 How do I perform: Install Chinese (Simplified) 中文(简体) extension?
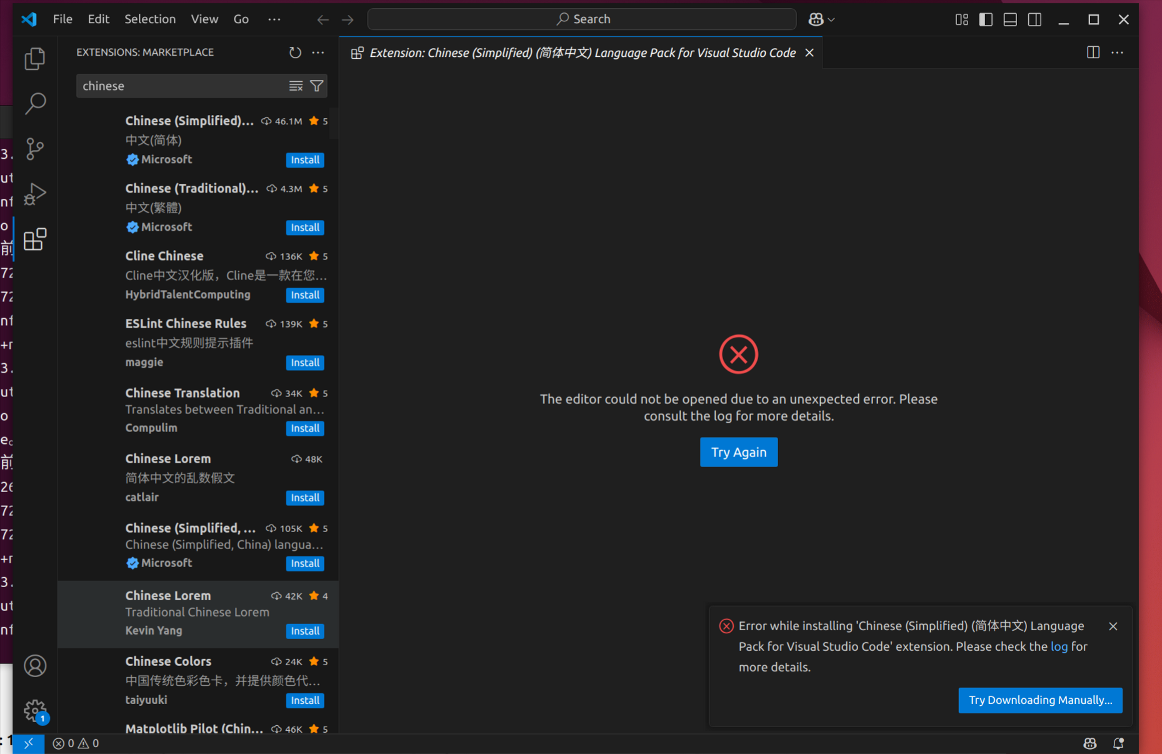tap(305, 160)
